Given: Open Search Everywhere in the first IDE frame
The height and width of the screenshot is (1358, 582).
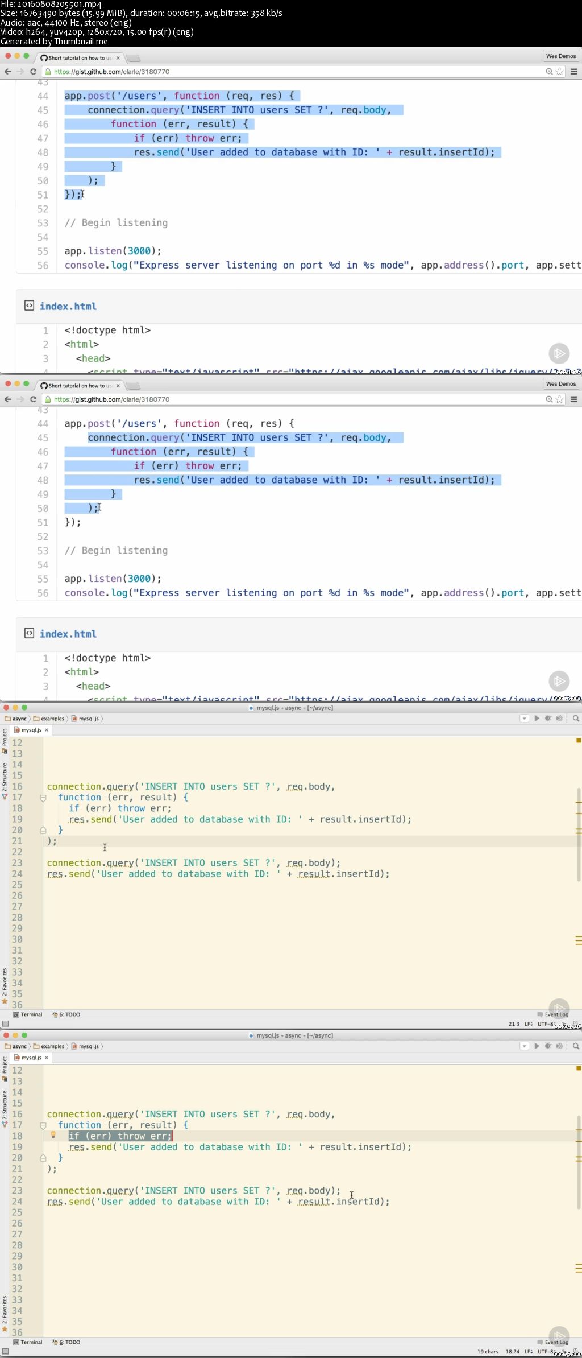Looking at the screenshot, I should coord(576,719).
